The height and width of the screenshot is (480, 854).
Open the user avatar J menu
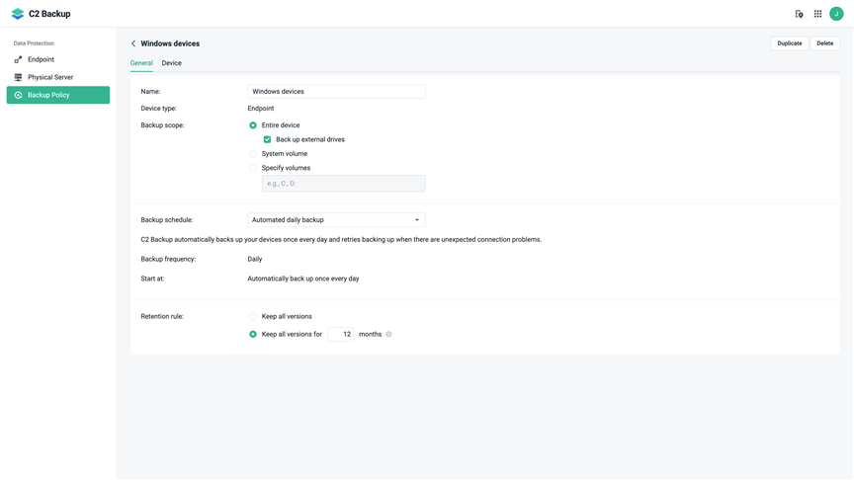tap(836, 14)
